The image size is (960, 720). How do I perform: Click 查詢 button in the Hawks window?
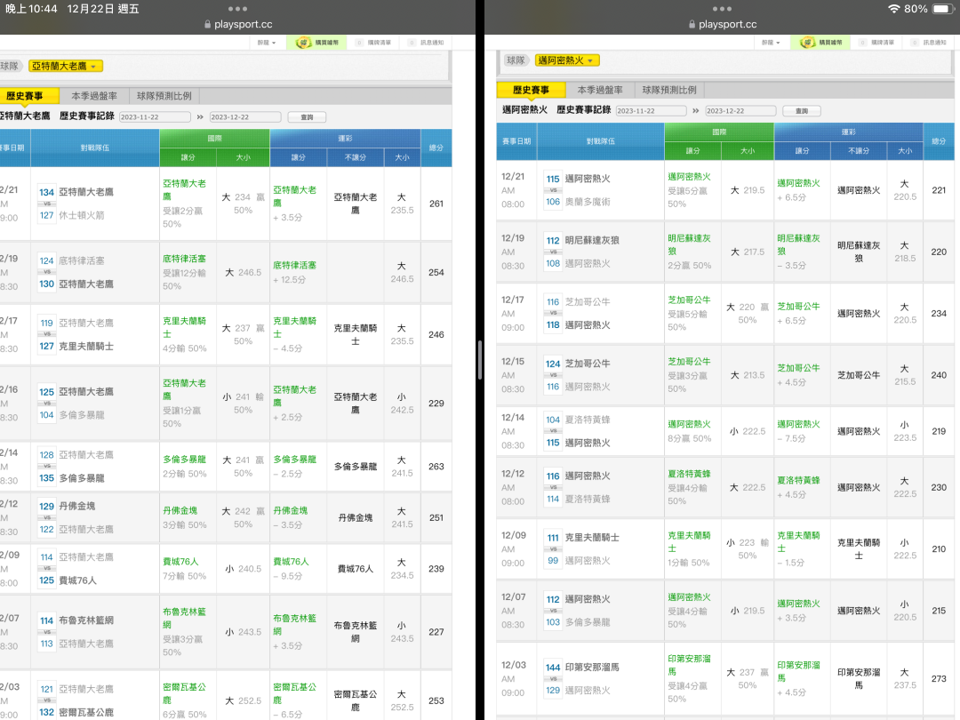tap(307, 117)
